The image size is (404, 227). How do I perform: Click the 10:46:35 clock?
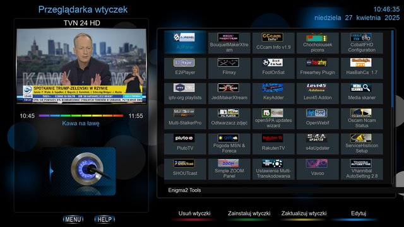pyautogui.click(x=386, y=9)
